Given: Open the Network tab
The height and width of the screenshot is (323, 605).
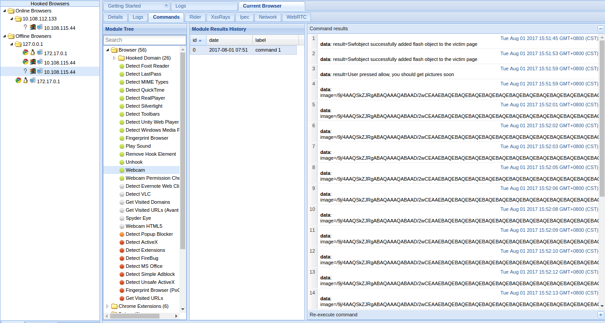Looking at the screenshot, I should coord(268,17).
